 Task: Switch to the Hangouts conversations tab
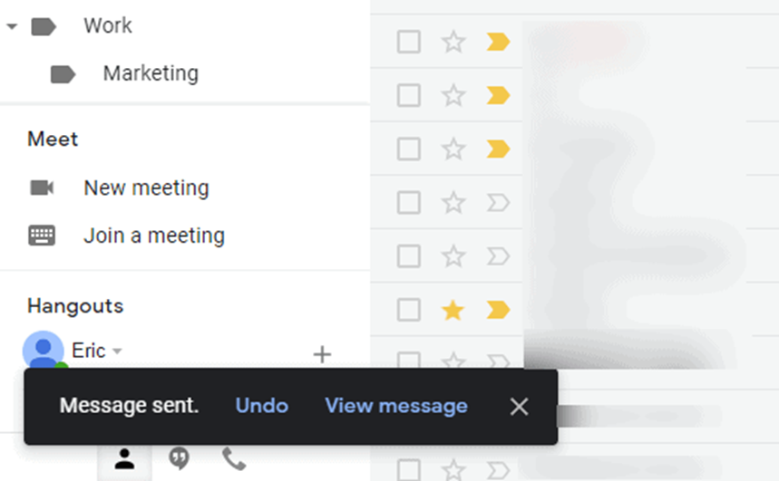[x=179, y=458]
